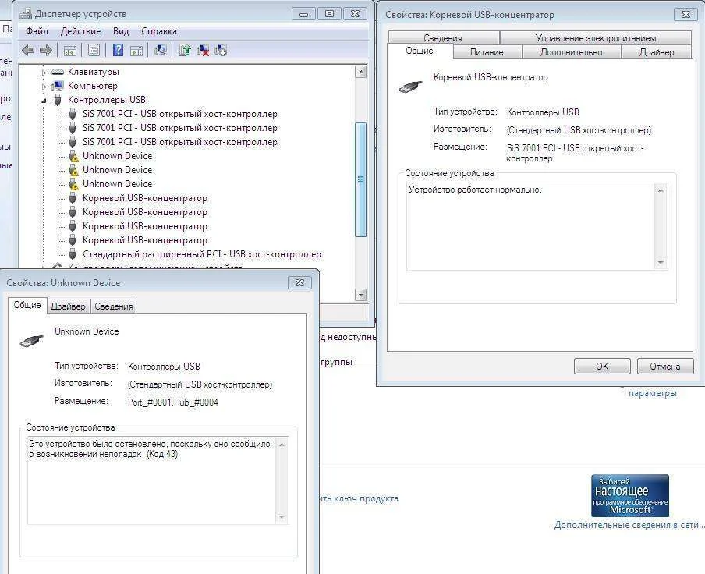Image resolution: width=705 pixels, height=574 pixels.
Task: Click status scroll-up arrow in Unknown Device properties
Action: point(282,445)
